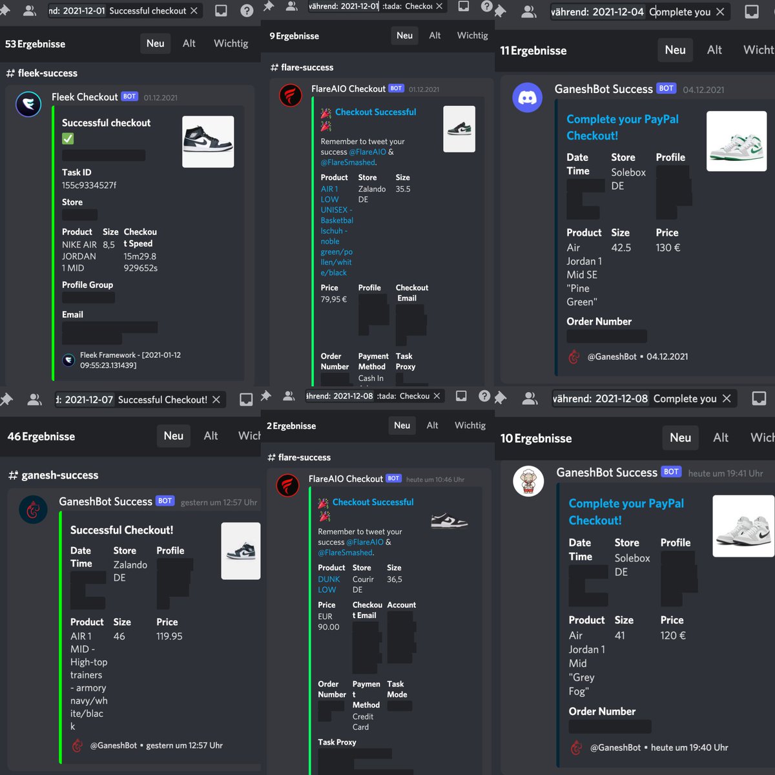Image resolution: width=775 pixels, height=775 pixels.
Task: Open inbox icon above 2 Ergebnisse panel
Action: click(461, 396)
